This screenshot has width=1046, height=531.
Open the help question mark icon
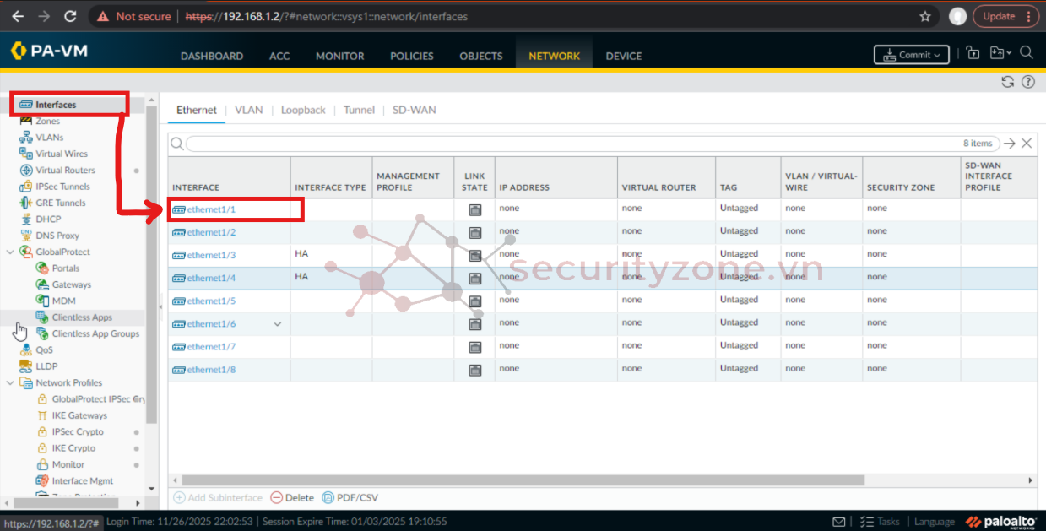(x=1027, y=82)
